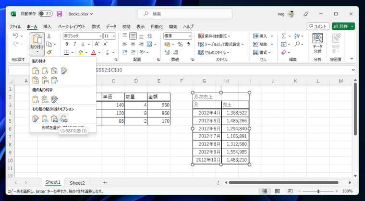Choose the Formatting-only paste option
The height and width of the screenshot is (201, 365).
point(36,118)
